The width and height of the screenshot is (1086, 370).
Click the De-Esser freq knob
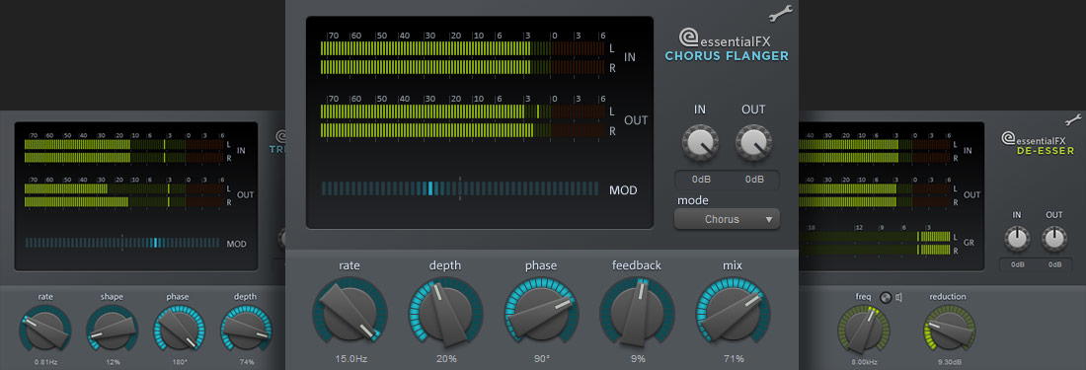[863, 329]
